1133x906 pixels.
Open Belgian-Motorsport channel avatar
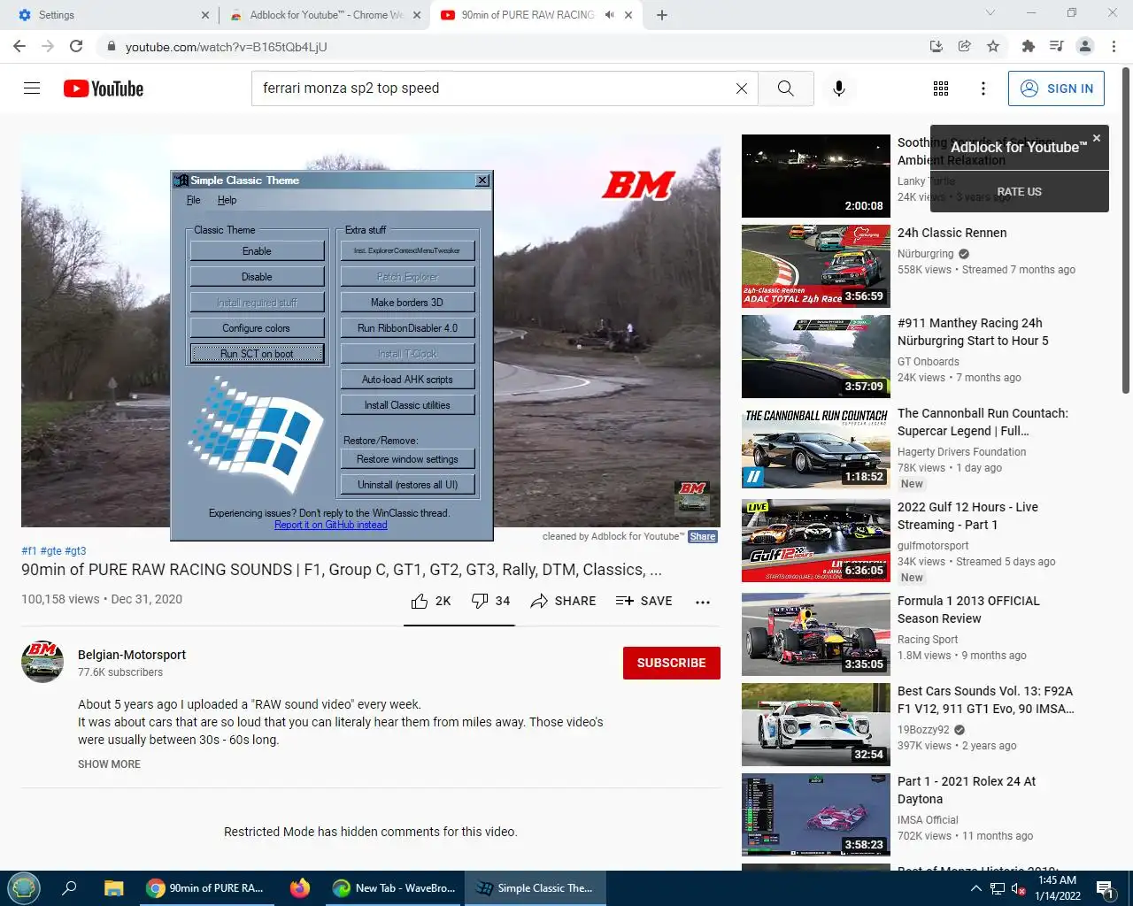(x=42, y=662)
